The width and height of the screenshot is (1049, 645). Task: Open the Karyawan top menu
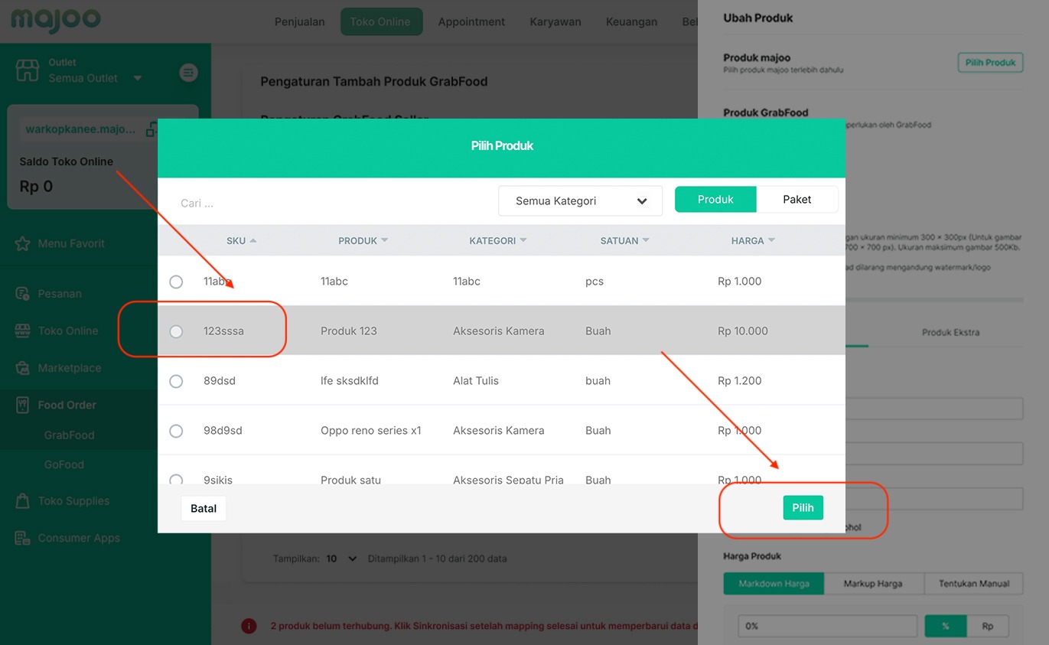click(555, 21)
